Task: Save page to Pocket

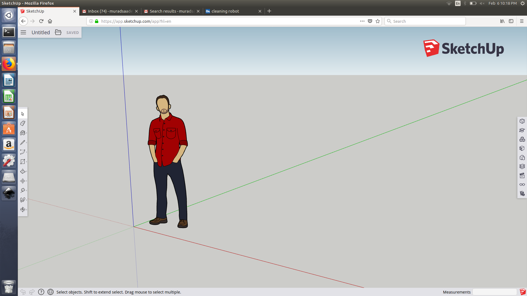Action: (x=370, y=21)
